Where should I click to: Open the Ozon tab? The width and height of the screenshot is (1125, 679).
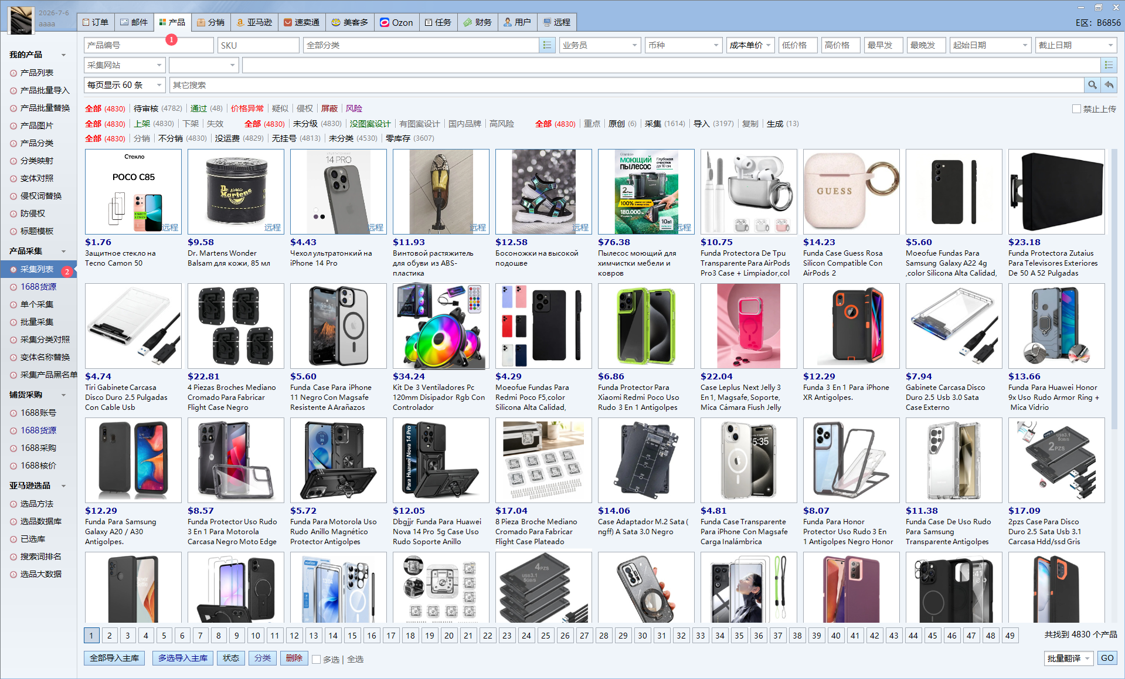click(x=396, y=22)
